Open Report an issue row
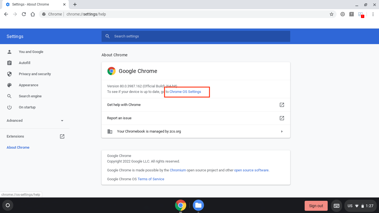Screen dimensions: 379x213 click(x=196, y=118)
